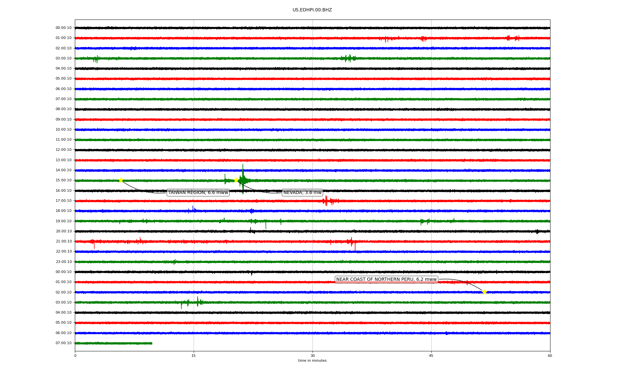Click the 30 tick on the x-axis

click(312, 356)
